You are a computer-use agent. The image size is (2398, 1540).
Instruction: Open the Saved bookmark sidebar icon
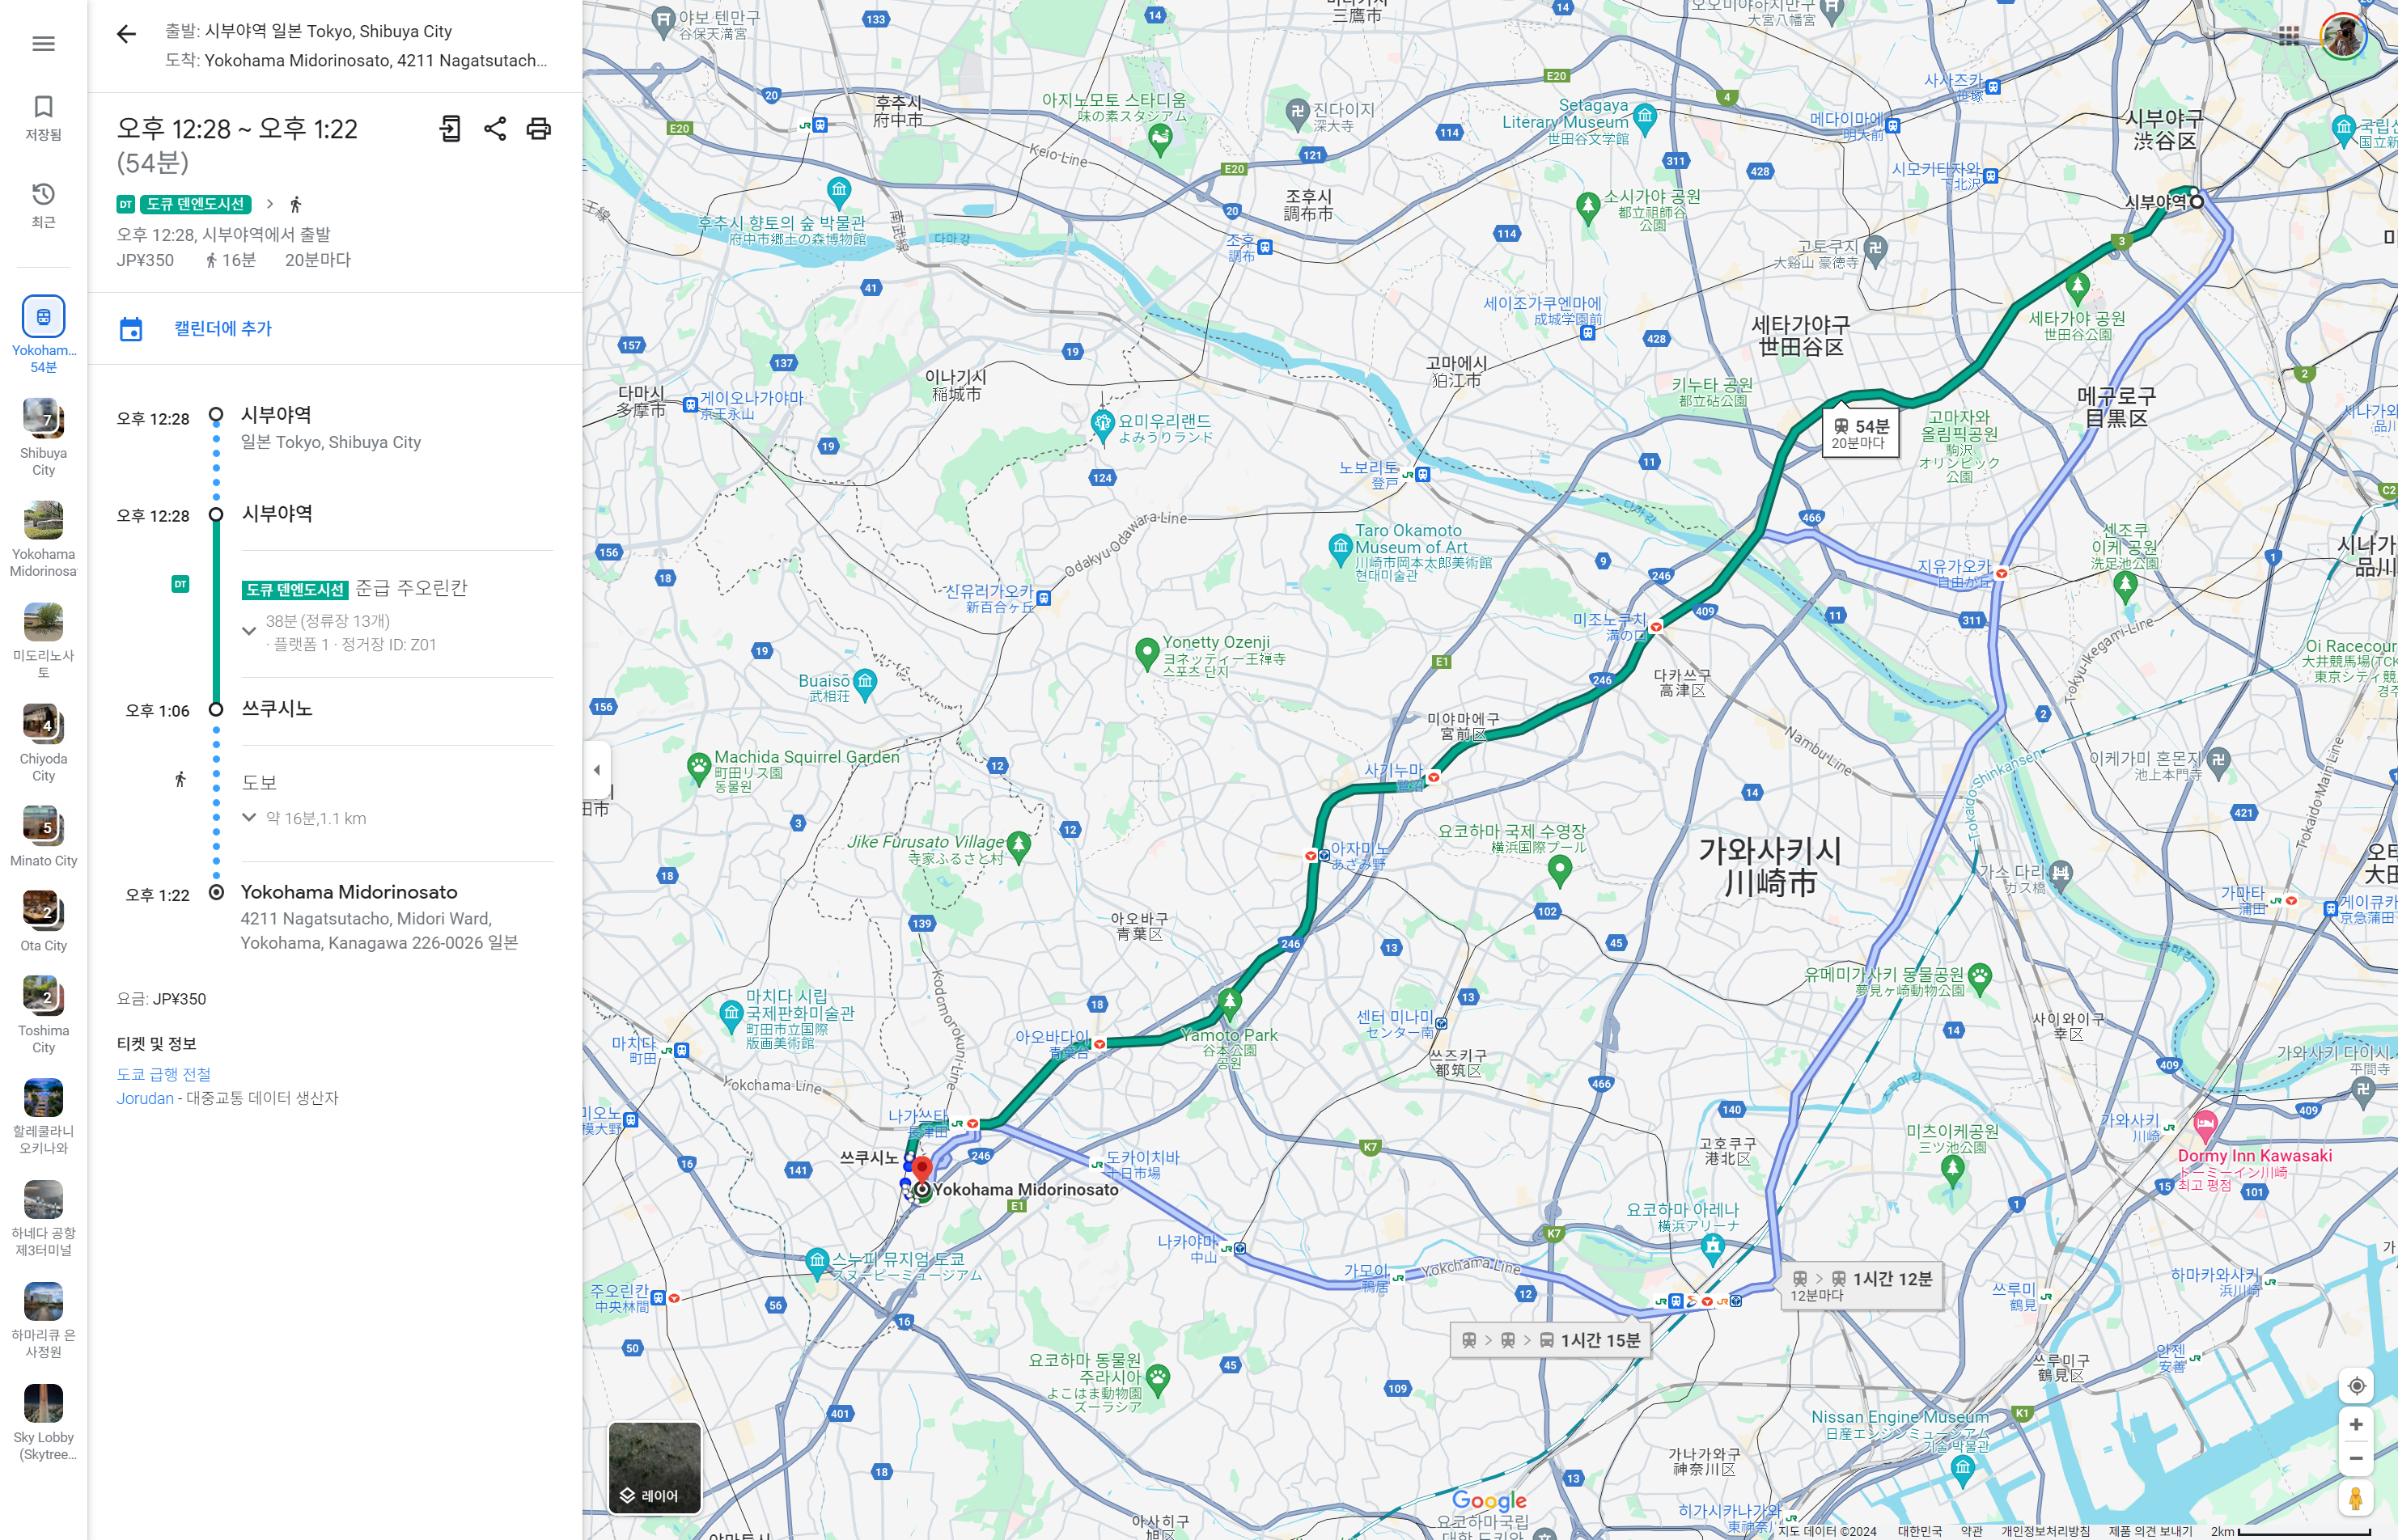point(43,117)
